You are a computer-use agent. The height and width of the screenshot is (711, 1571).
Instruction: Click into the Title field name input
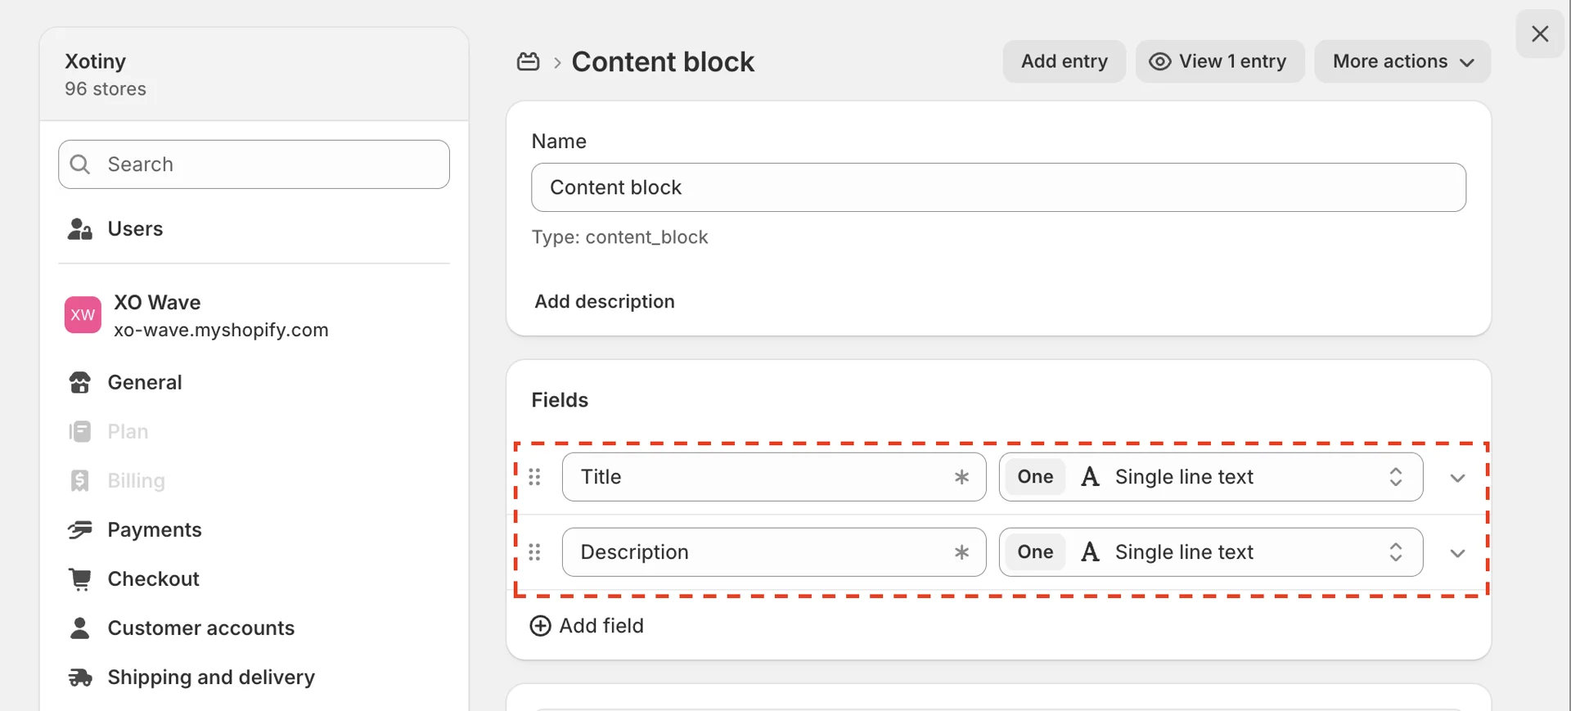[774, 477]
